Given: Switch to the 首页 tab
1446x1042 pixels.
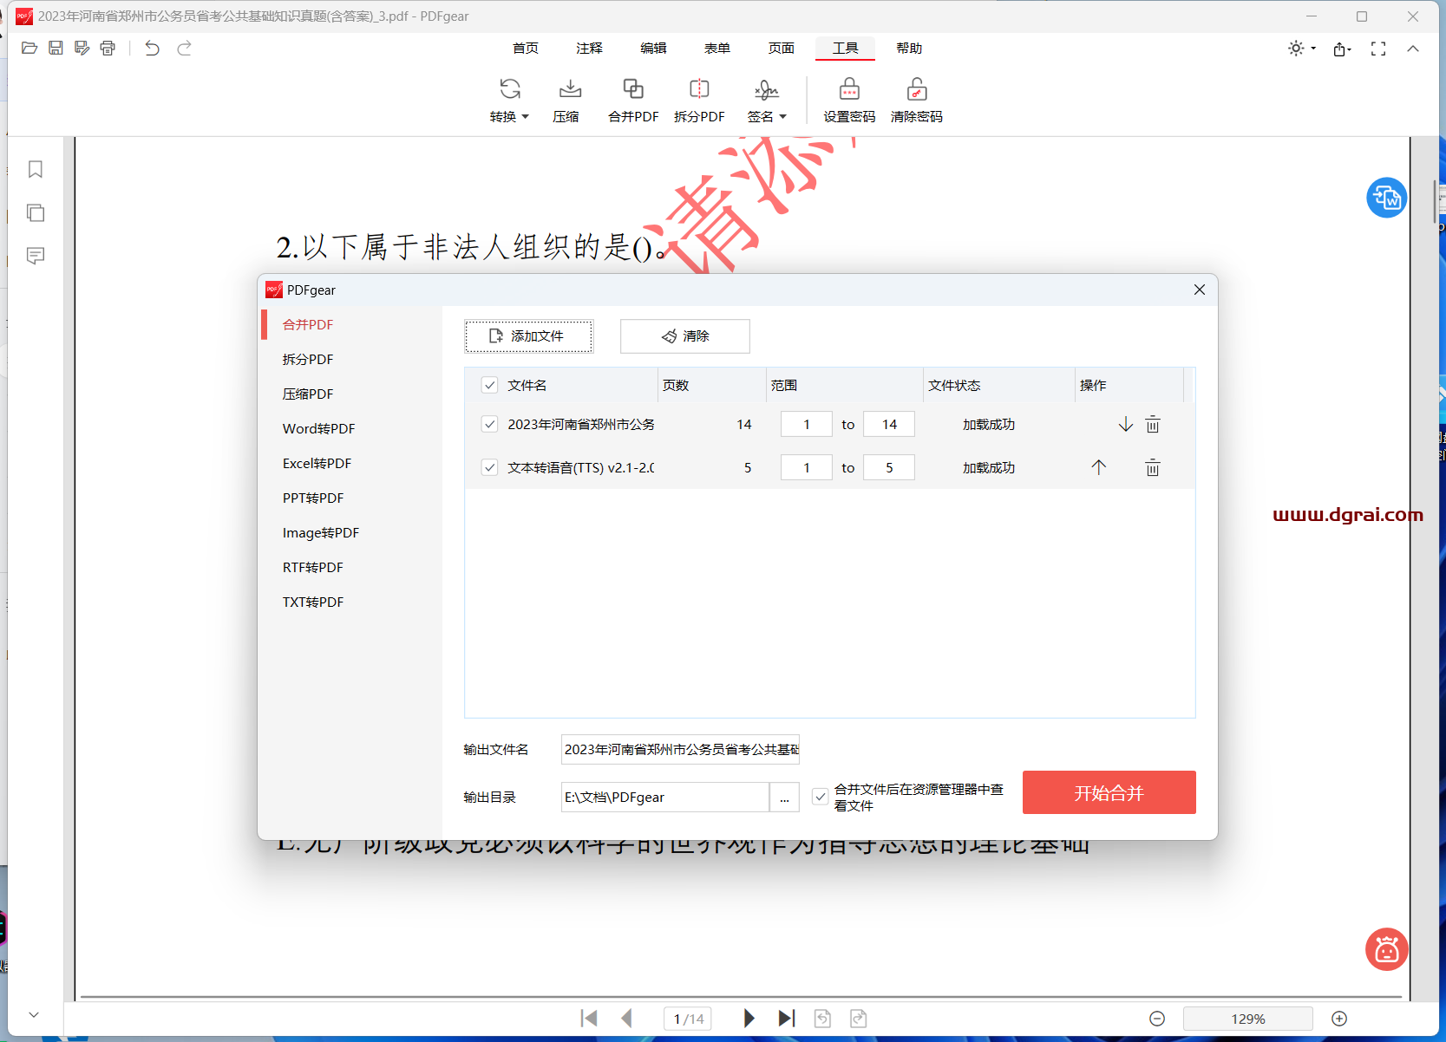Looking at the screenshot, I should (526, 49).
